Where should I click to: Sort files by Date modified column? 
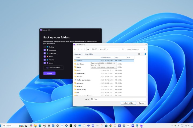[x=105, y=58]
